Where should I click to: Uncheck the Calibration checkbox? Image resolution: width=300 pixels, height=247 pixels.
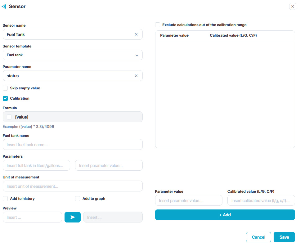coord(5,98)
